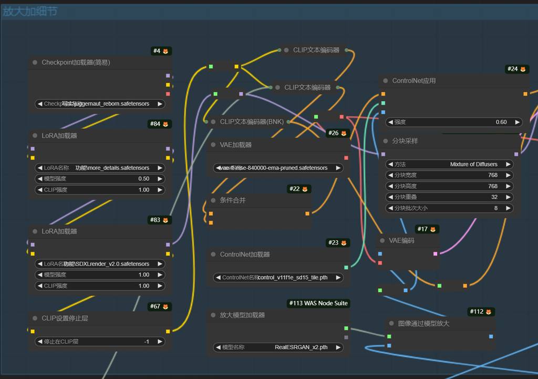
Task: Click the fox icon on badge #26
Action: (344, 133)
